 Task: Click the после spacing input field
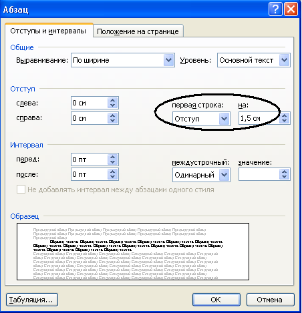(90, 174)
